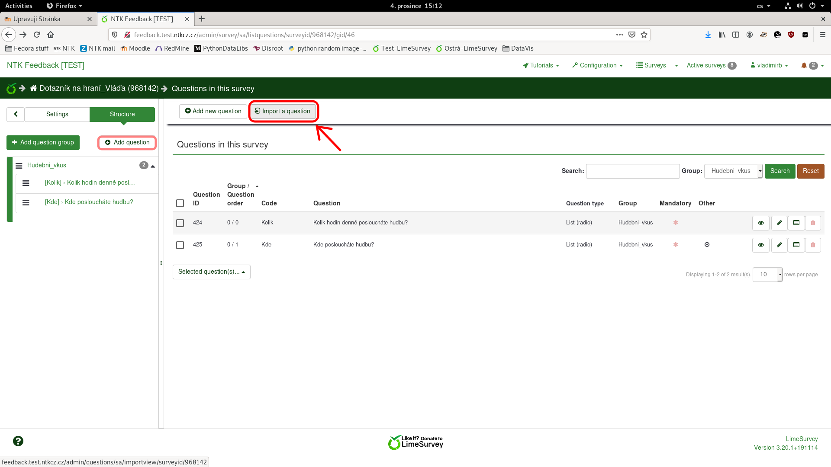
Task: Click pencil edit icon for question 424
Action: pyautogui.click(x=779, y=223)
